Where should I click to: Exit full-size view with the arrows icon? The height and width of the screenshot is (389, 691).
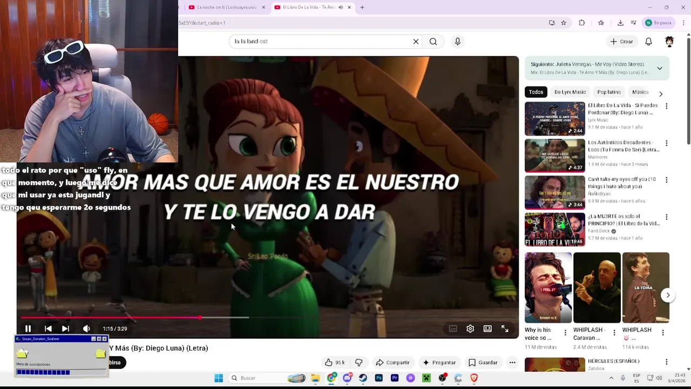tap(505, 328)
